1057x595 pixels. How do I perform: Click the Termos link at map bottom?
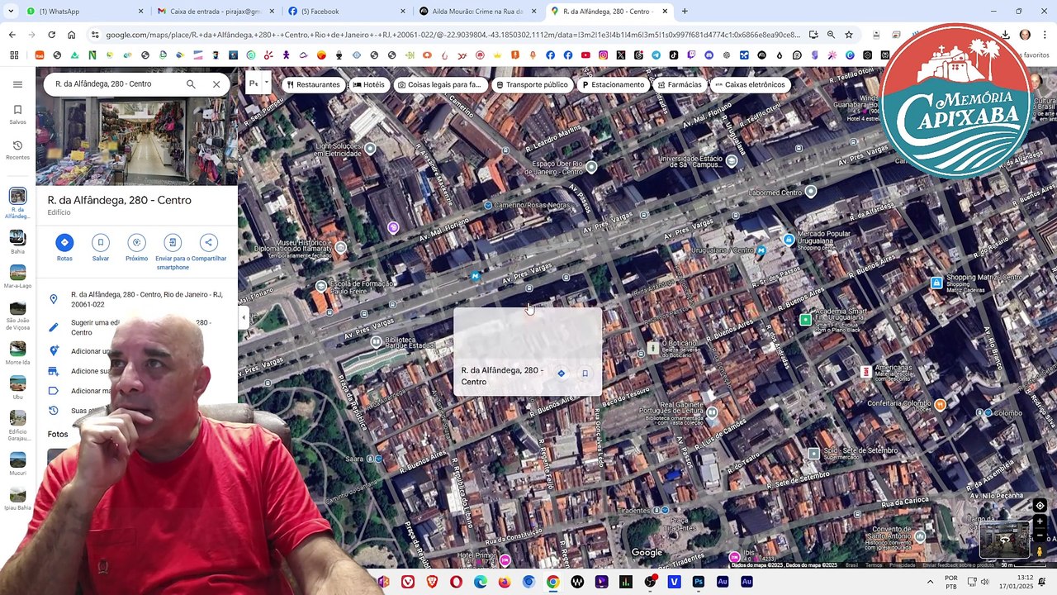873,565
